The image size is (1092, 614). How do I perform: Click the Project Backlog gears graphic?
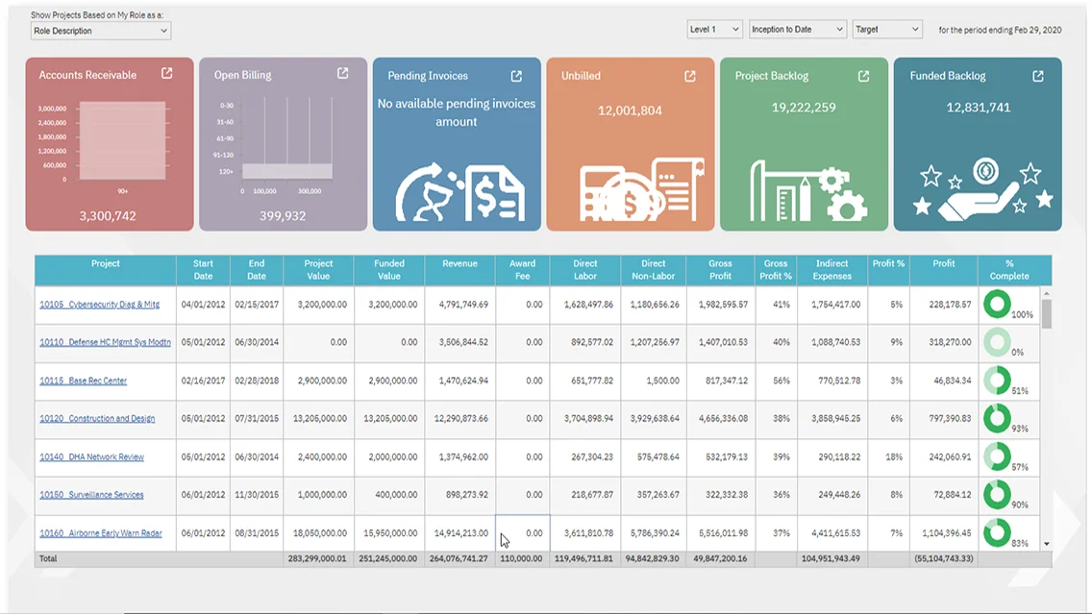pos(808,190)
